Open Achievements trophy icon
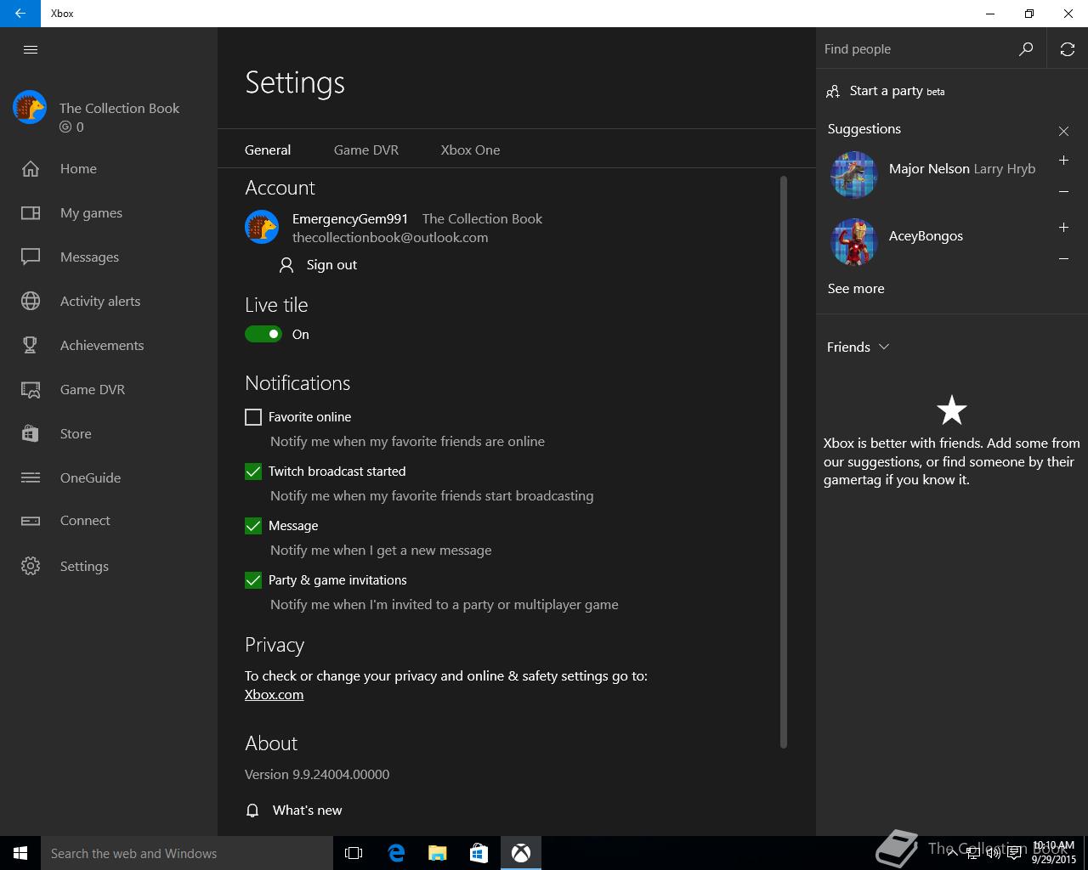The image size is (1088, 870). [31, 345]
